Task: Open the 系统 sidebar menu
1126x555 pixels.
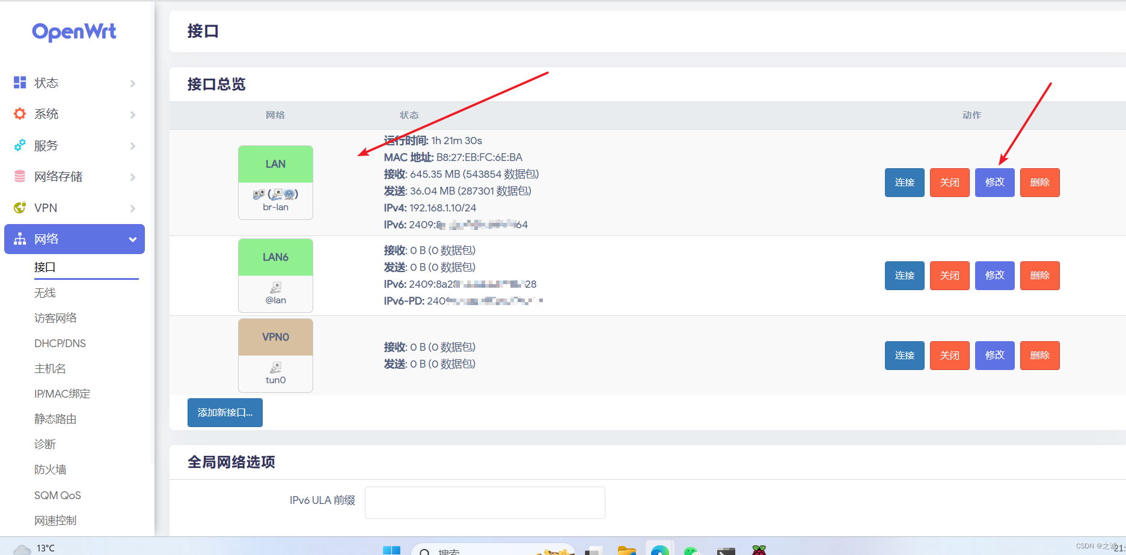Action: (x=75, y=114)
